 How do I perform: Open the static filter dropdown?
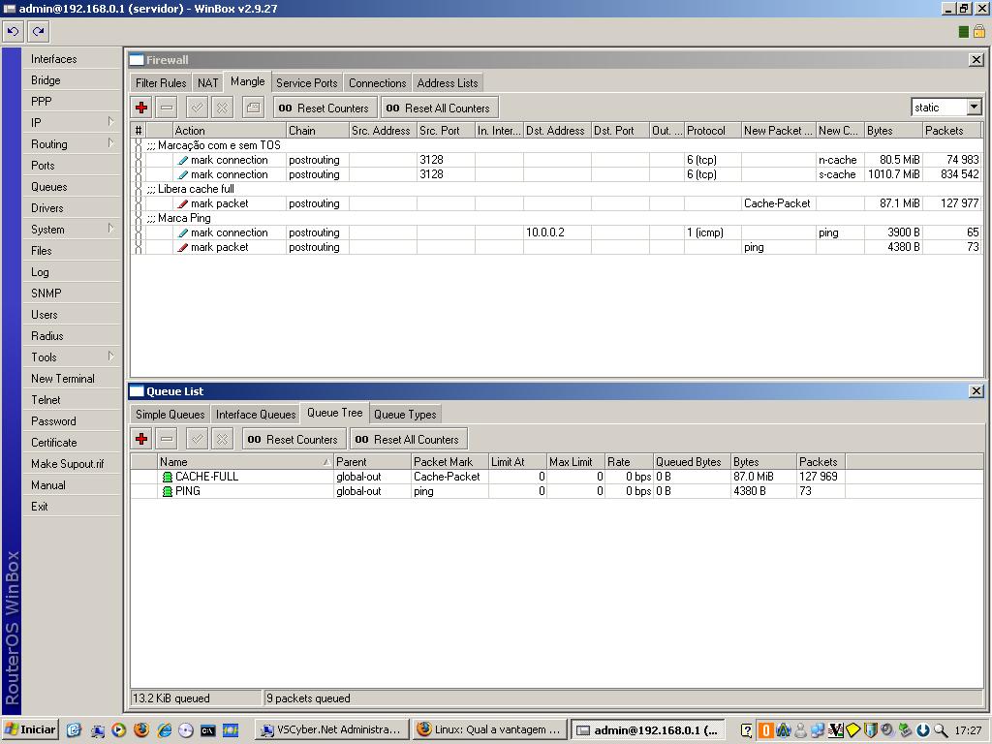point(974,108)
